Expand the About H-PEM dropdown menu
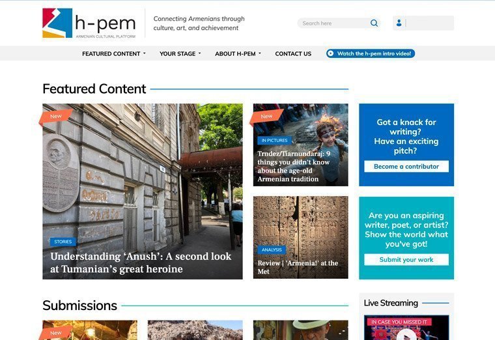 pos(238,53)
